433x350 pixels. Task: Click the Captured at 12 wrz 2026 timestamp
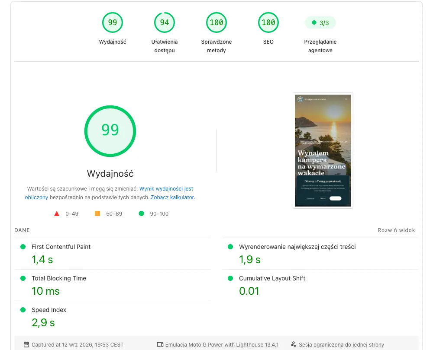click(78, 344)
